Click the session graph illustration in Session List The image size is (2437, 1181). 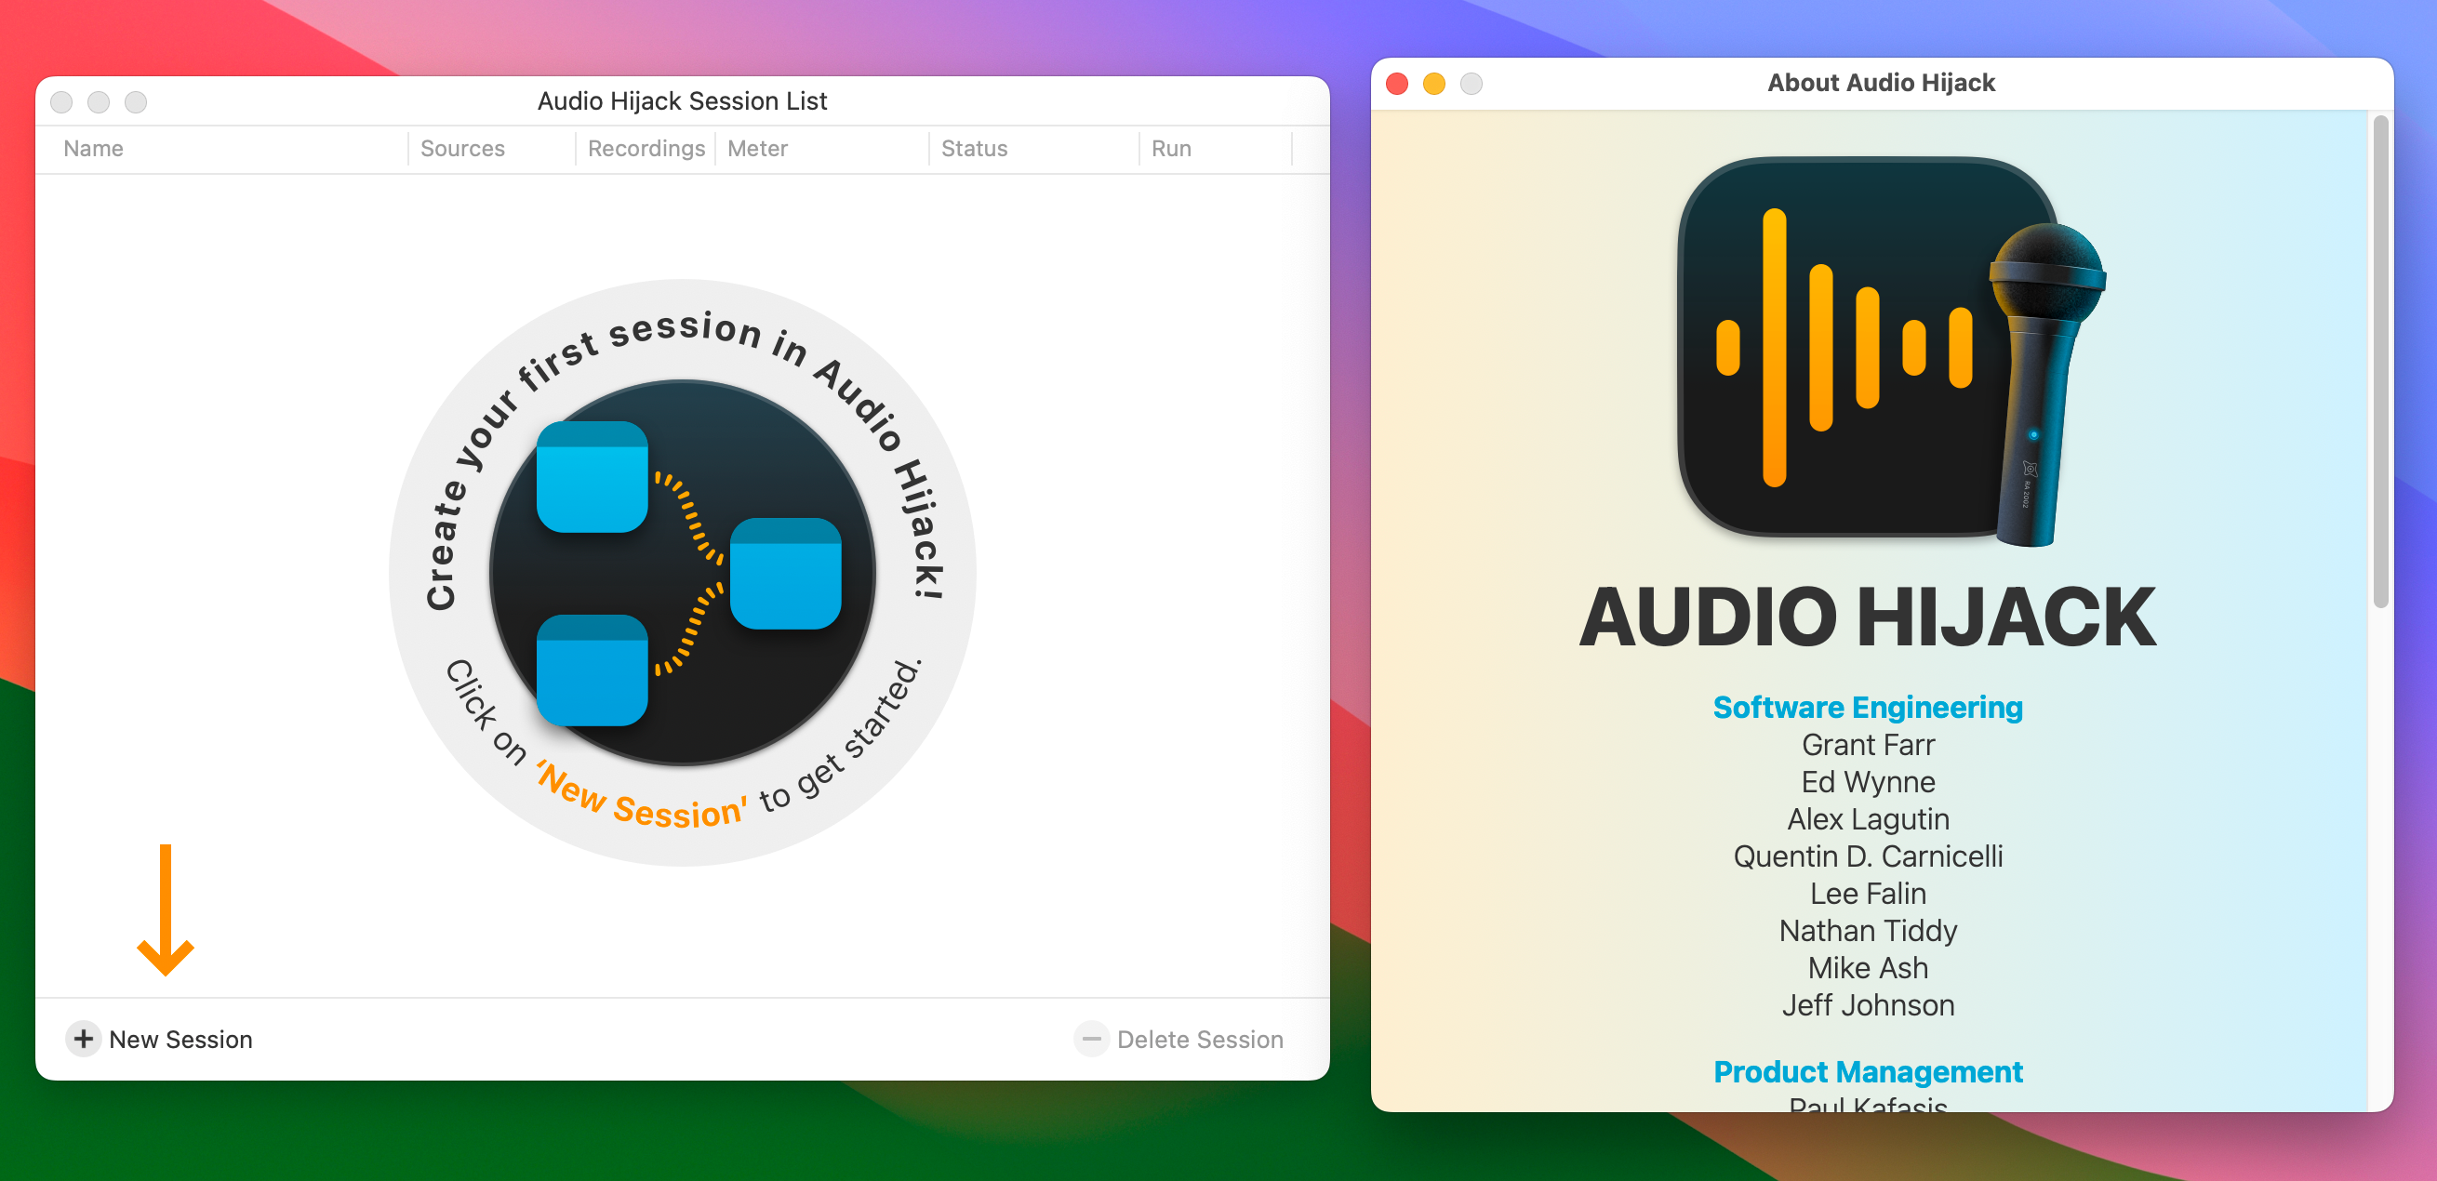[682, 573]
